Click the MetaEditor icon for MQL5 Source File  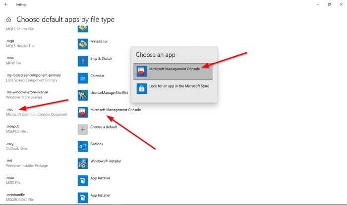[x=83, y=29]
